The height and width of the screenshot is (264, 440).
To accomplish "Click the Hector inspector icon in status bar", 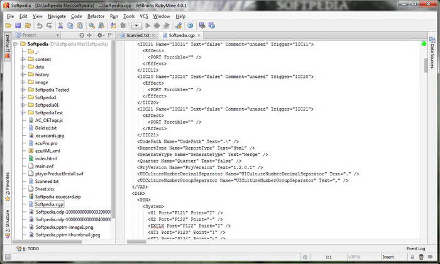I will 421,257.
